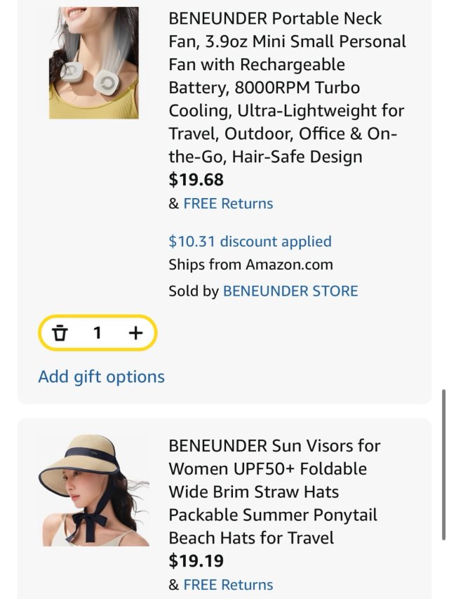Viewport: 449px width, 599px height.
Task: View the $10.31 discount applied details
Action: (x=250, y=242)
